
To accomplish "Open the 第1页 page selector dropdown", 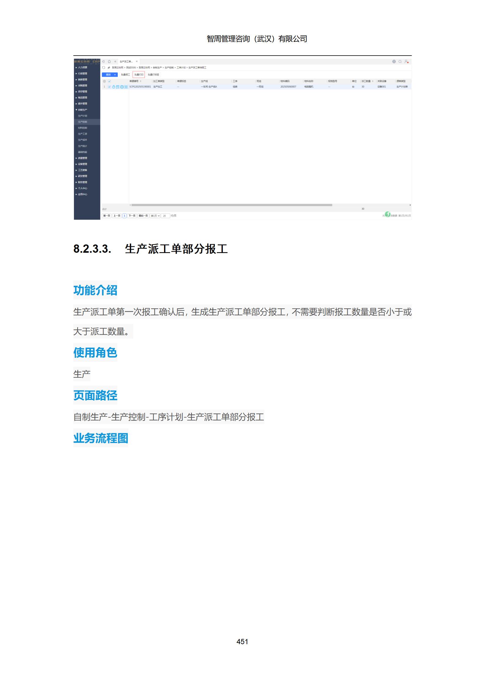I will point(155,216).
